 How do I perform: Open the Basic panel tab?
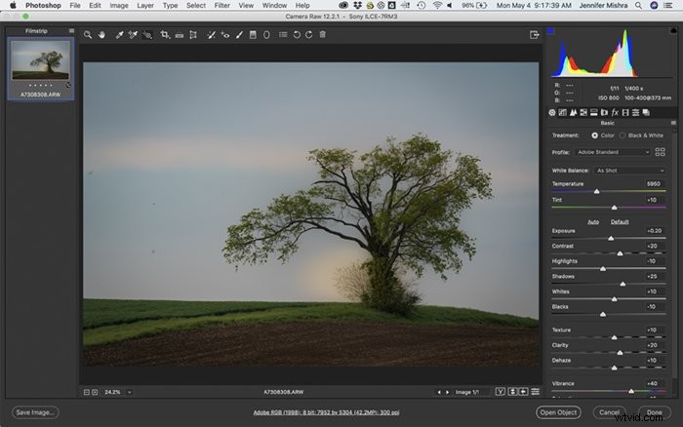552,113
